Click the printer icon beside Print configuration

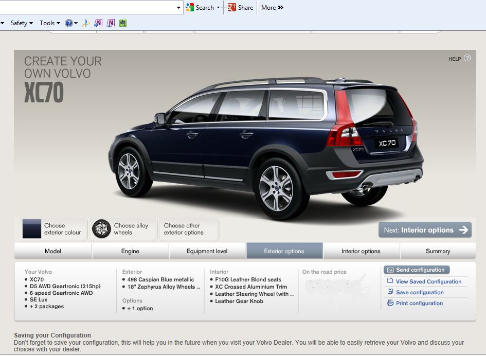click(390, 302)
